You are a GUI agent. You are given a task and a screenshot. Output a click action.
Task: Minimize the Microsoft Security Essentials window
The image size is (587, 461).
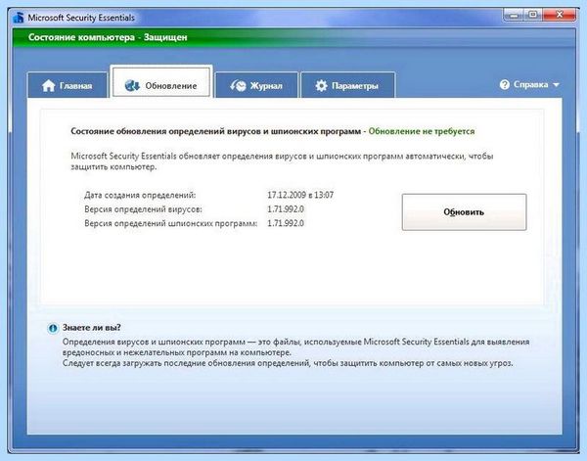click(515, 15)
